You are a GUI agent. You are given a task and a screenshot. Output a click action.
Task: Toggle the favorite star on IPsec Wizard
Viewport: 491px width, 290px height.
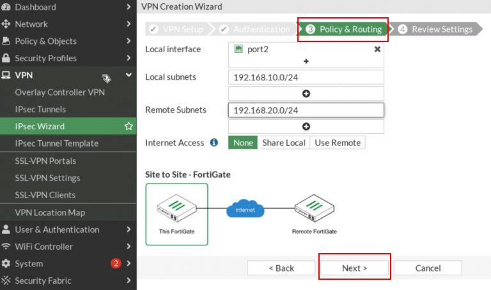pos(129,126)
